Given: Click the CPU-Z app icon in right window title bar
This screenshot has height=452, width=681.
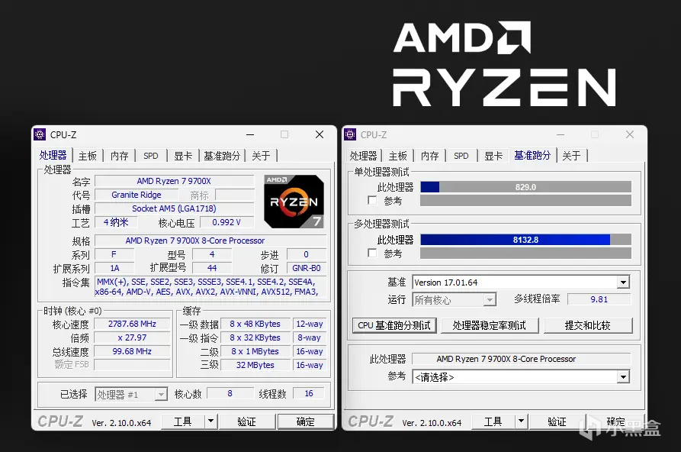Looking at the screenshot, I should pyautogui.click(x=350, y=134).
